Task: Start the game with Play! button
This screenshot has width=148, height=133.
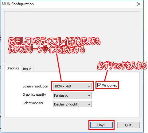Action: pos(101,125)
